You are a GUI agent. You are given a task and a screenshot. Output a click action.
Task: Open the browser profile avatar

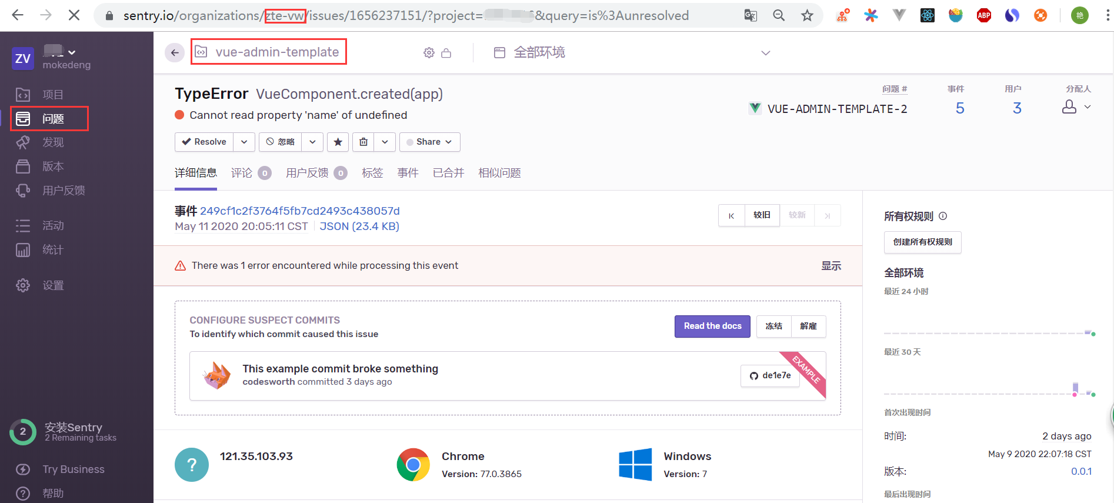click(1080, 16)
